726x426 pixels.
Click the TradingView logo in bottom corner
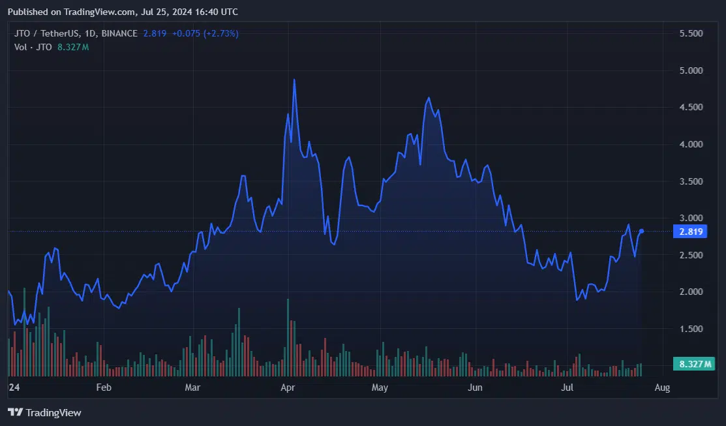pos(44,412)
